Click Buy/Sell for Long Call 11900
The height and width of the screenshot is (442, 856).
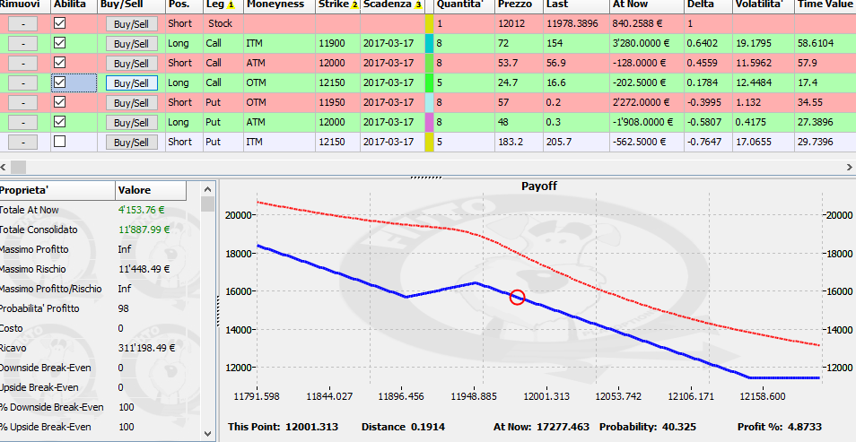tap(132, 44)
